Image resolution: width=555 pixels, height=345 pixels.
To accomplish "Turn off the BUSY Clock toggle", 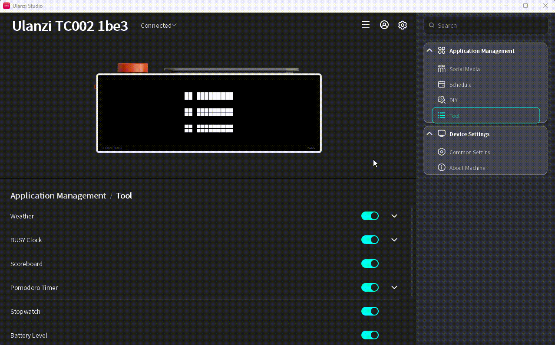I will tap(370, 240).
